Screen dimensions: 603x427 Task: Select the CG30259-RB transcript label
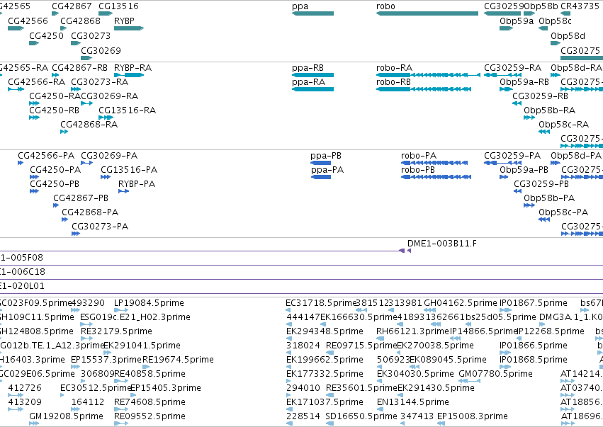coord(540,96)
